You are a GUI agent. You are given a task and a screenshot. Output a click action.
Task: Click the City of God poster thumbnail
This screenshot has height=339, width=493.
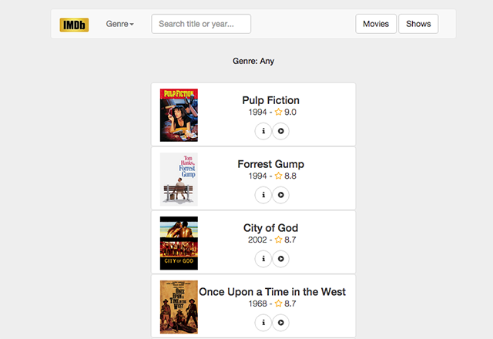tap(179, 243)
